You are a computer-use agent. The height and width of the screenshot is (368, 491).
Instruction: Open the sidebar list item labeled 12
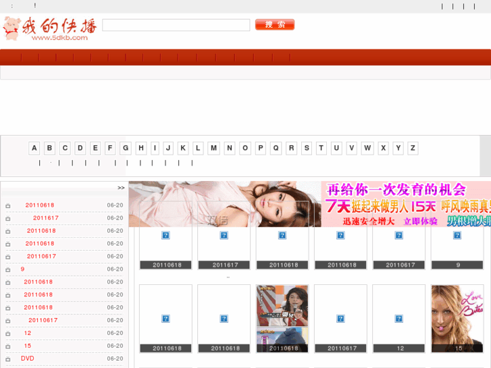pyautogui.click(x=28, y=333)
